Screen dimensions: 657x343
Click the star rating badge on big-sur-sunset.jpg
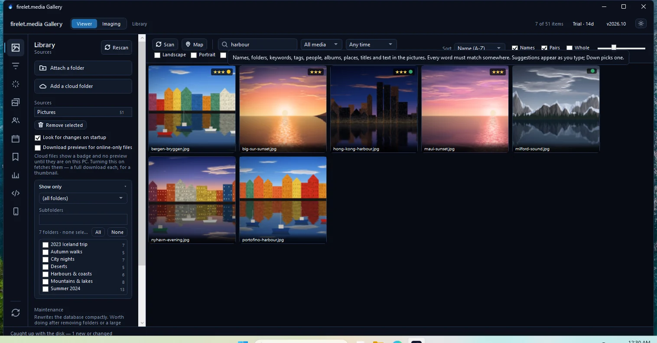315,72
